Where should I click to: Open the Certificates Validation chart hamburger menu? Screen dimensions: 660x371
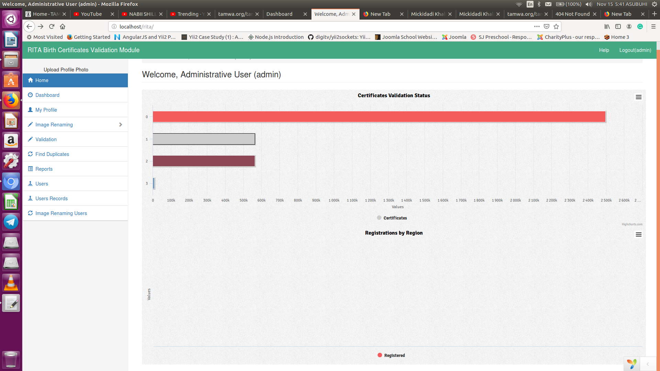638,97
